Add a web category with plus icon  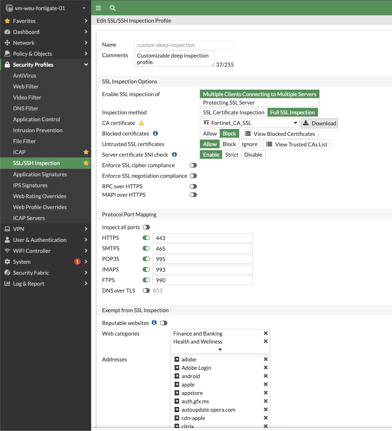click(x=220, y=349)
